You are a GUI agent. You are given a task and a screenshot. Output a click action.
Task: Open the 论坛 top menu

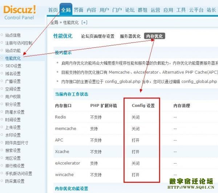(x=130, y=10)
